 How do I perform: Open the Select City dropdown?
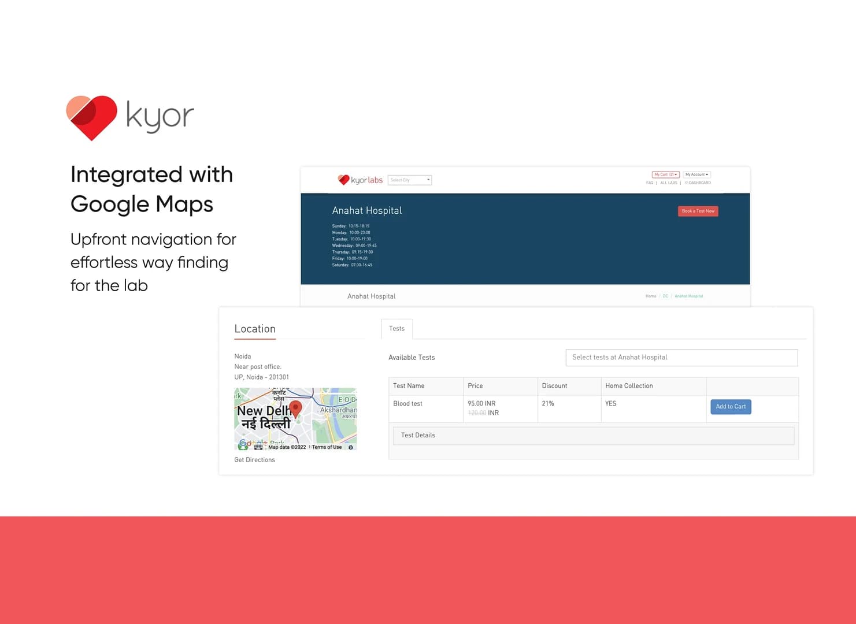point(410,180)
